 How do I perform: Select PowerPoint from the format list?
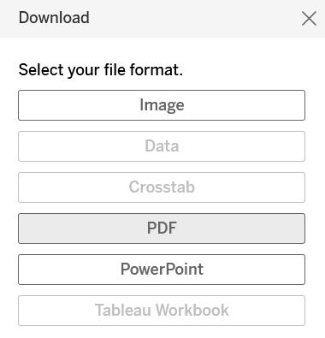(x=162, y=270)
